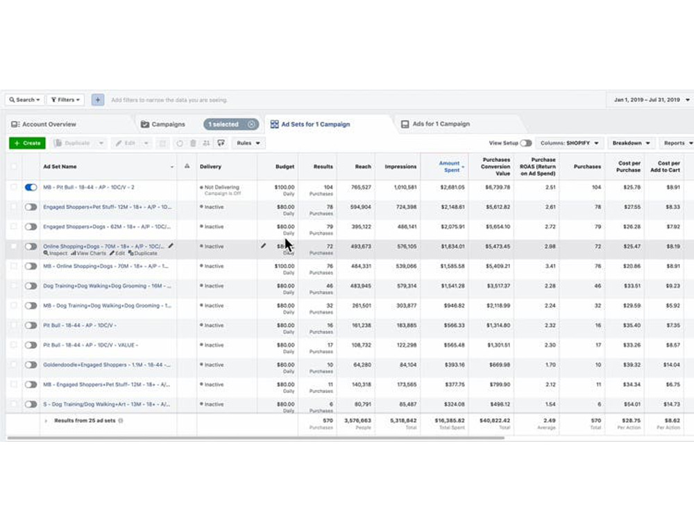The height and width of the screenshot is (521, 694).
Task: Open the Breakdown dropdown
Action: (631, 143)
